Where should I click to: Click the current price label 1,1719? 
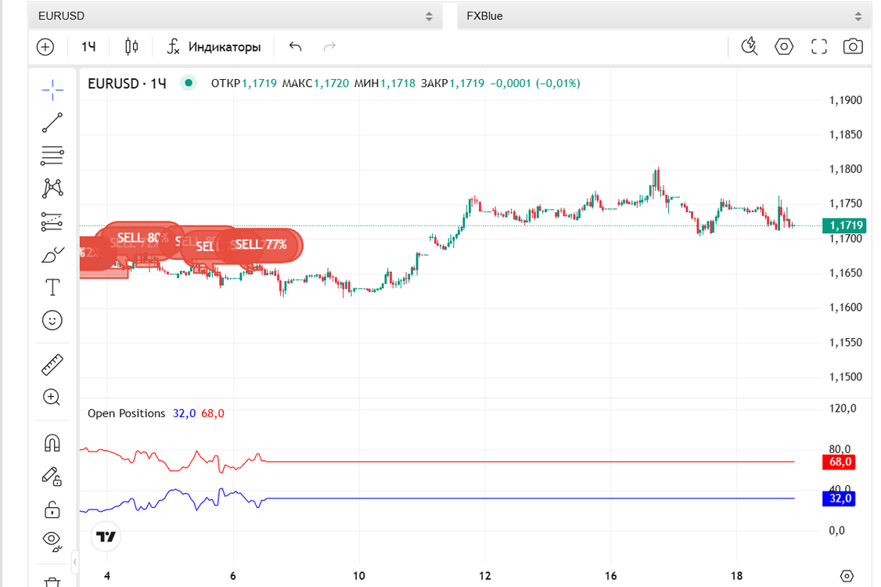[844, 225]
